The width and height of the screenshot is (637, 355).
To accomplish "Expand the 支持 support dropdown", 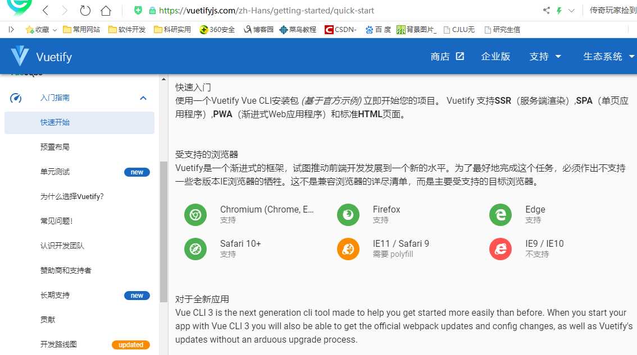I will [545, 57].
